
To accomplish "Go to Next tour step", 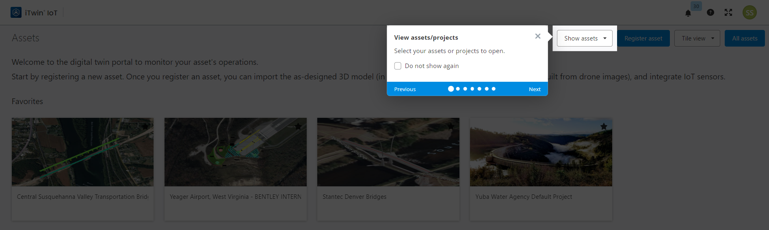I will coord(535,89).
